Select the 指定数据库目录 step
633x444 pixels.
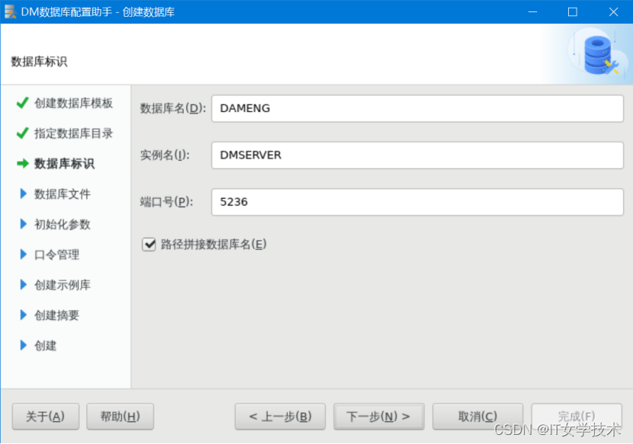(73, 133)
